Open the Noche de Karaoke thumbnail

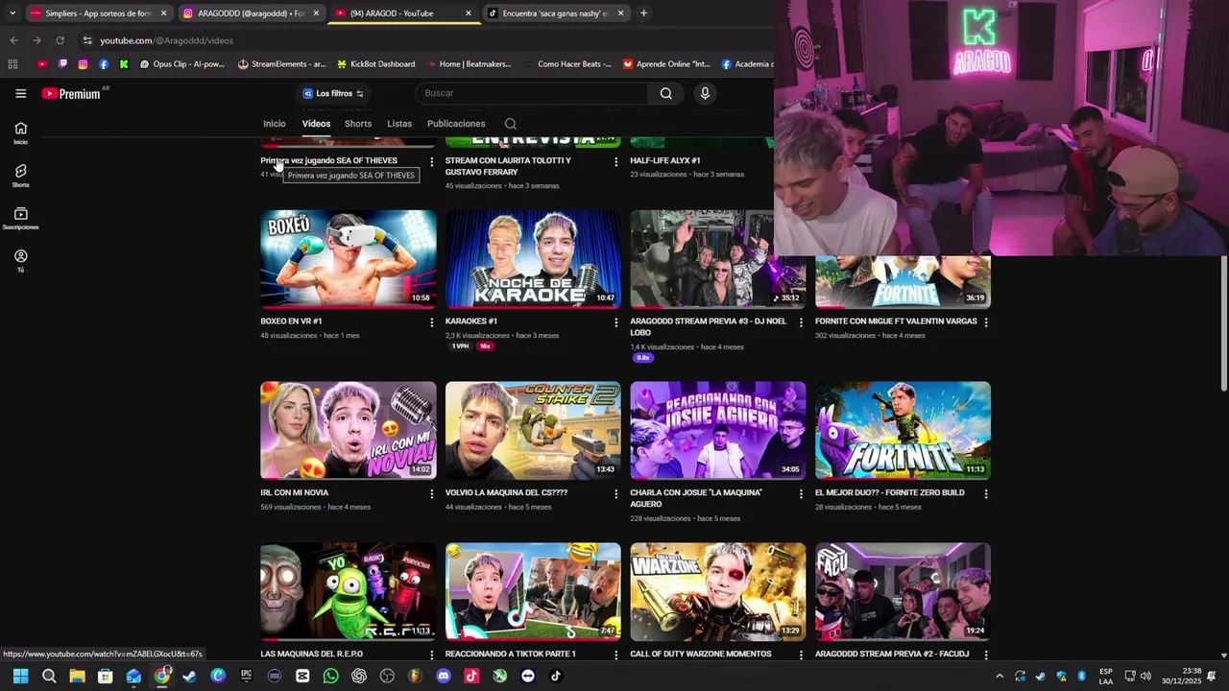tap(533, 259)
